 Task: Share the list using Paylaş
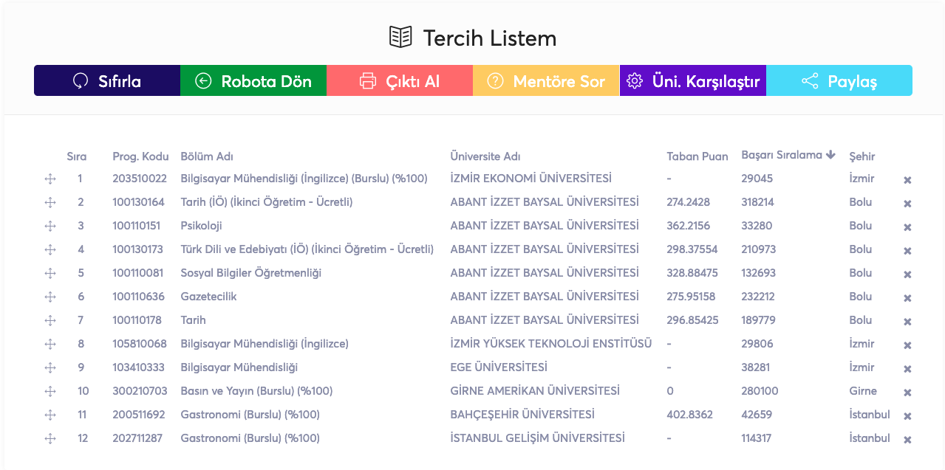(839, 81)
